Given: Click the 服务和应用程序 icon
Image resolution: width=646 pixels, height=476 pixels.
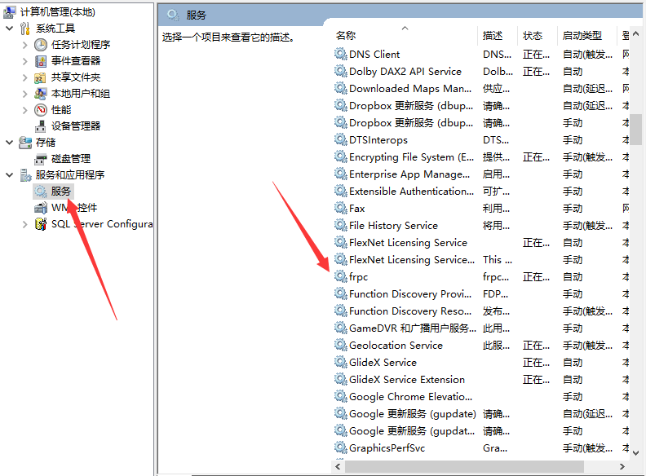Looking at the screenshot, I should coord(25,175).
